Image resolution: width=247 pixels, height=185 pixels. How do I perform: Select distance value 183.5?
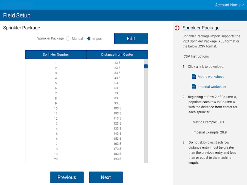(117, 154)
